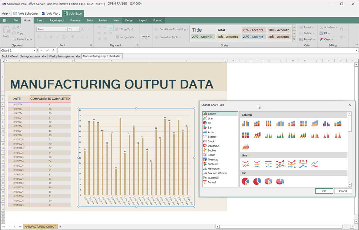This screenshot has width=359, height=230.
Task: Open Savings estimator.xlsx workbook tab
Action: pyautogui.click(x=33, y=56)
